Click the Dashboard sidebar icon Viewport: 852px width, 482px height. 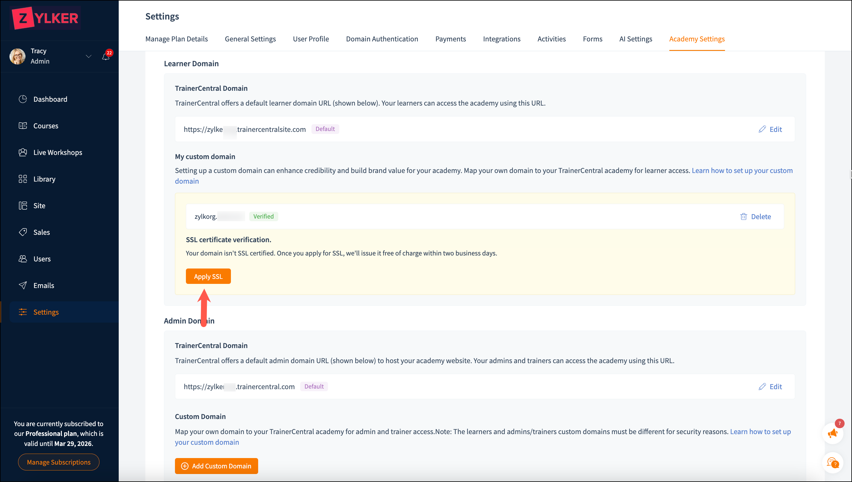tap(23, 99)
